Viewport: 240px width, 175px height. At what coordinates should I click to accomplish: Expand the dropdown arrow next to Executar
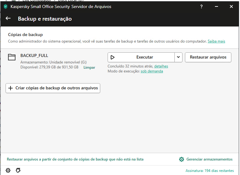178,57
